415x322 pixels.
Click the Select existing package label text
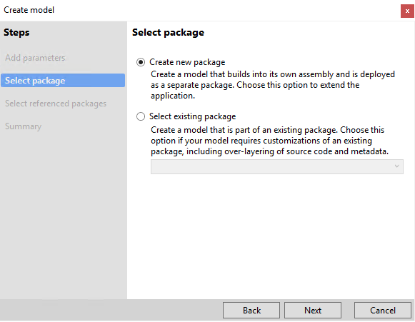(x=192, y=116)
